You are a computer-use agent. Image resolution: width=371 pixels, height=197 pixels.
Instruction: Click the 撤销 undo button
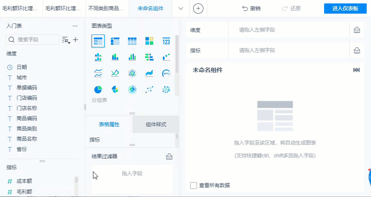point(251,9)
